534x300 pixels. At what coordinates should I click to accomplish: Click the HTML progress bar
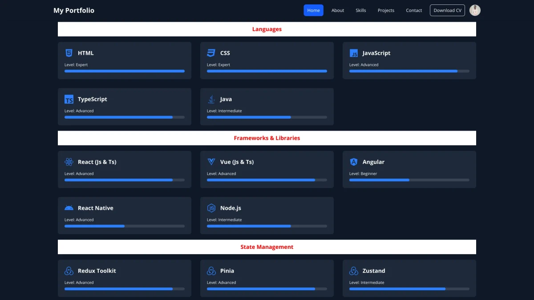pyautogui.click(x=125, y=71)
